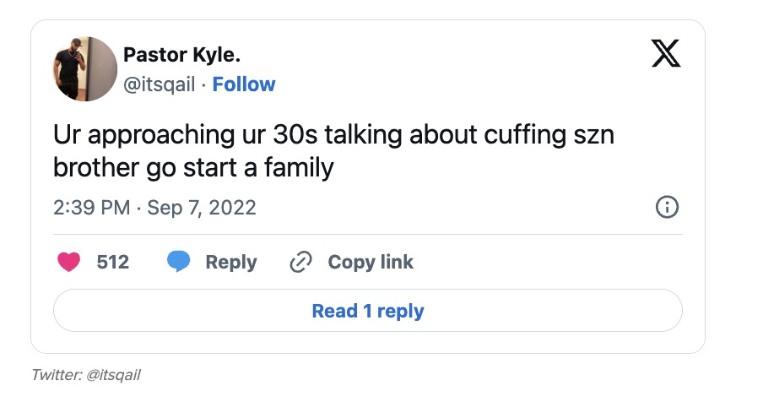Image resolution: width=763 pixels, height=407 pixels.
Task: Open Pastor Kyle's profile avatar
Action: tap(85, 69)
